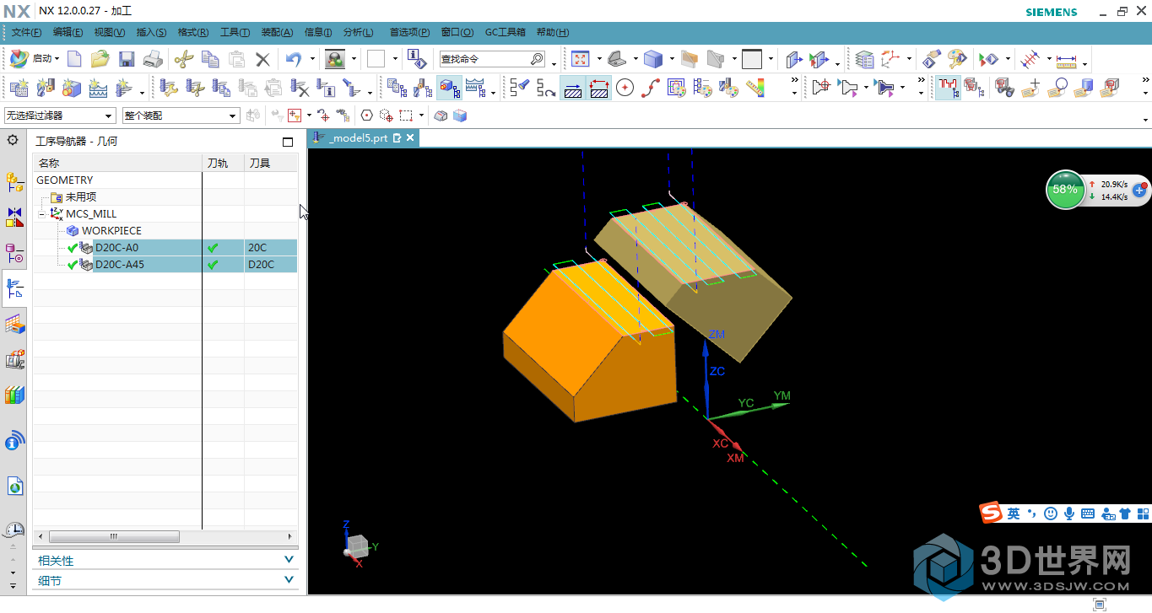Switch to Machine Tool view icon
This screenshot has width=1152, height=613.
(x=424, y=88)
